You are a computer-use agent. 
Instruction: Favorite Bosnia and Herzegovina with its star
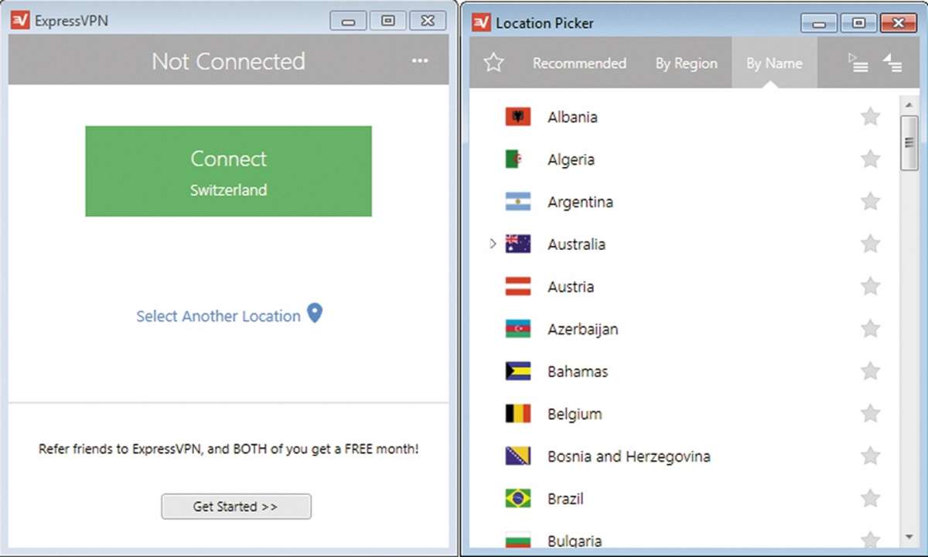tap(871, 456)
